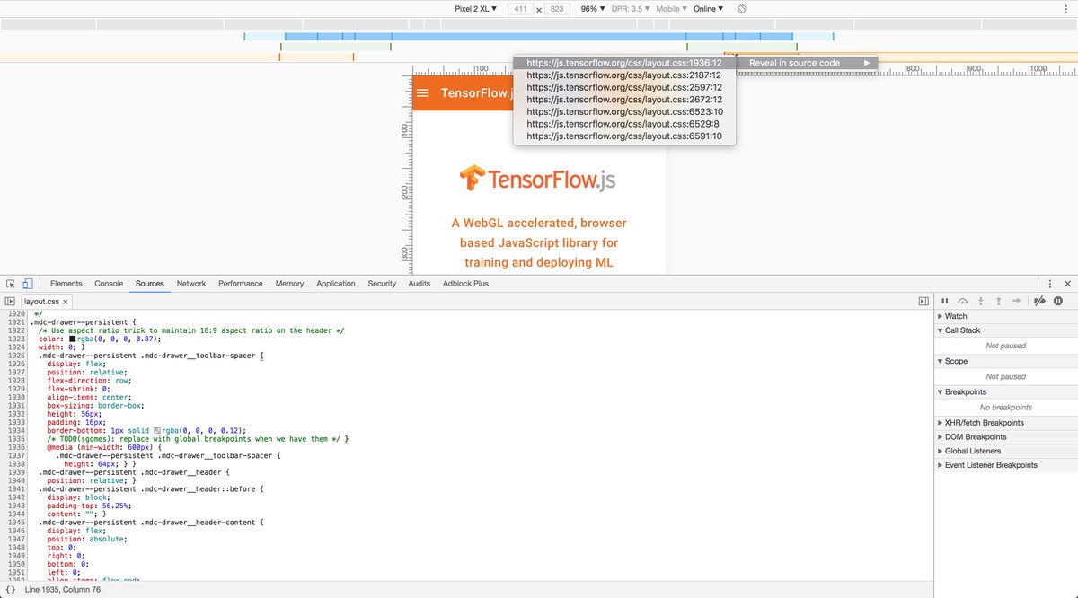Click the black color swatch on line 1923

point(73,339)
